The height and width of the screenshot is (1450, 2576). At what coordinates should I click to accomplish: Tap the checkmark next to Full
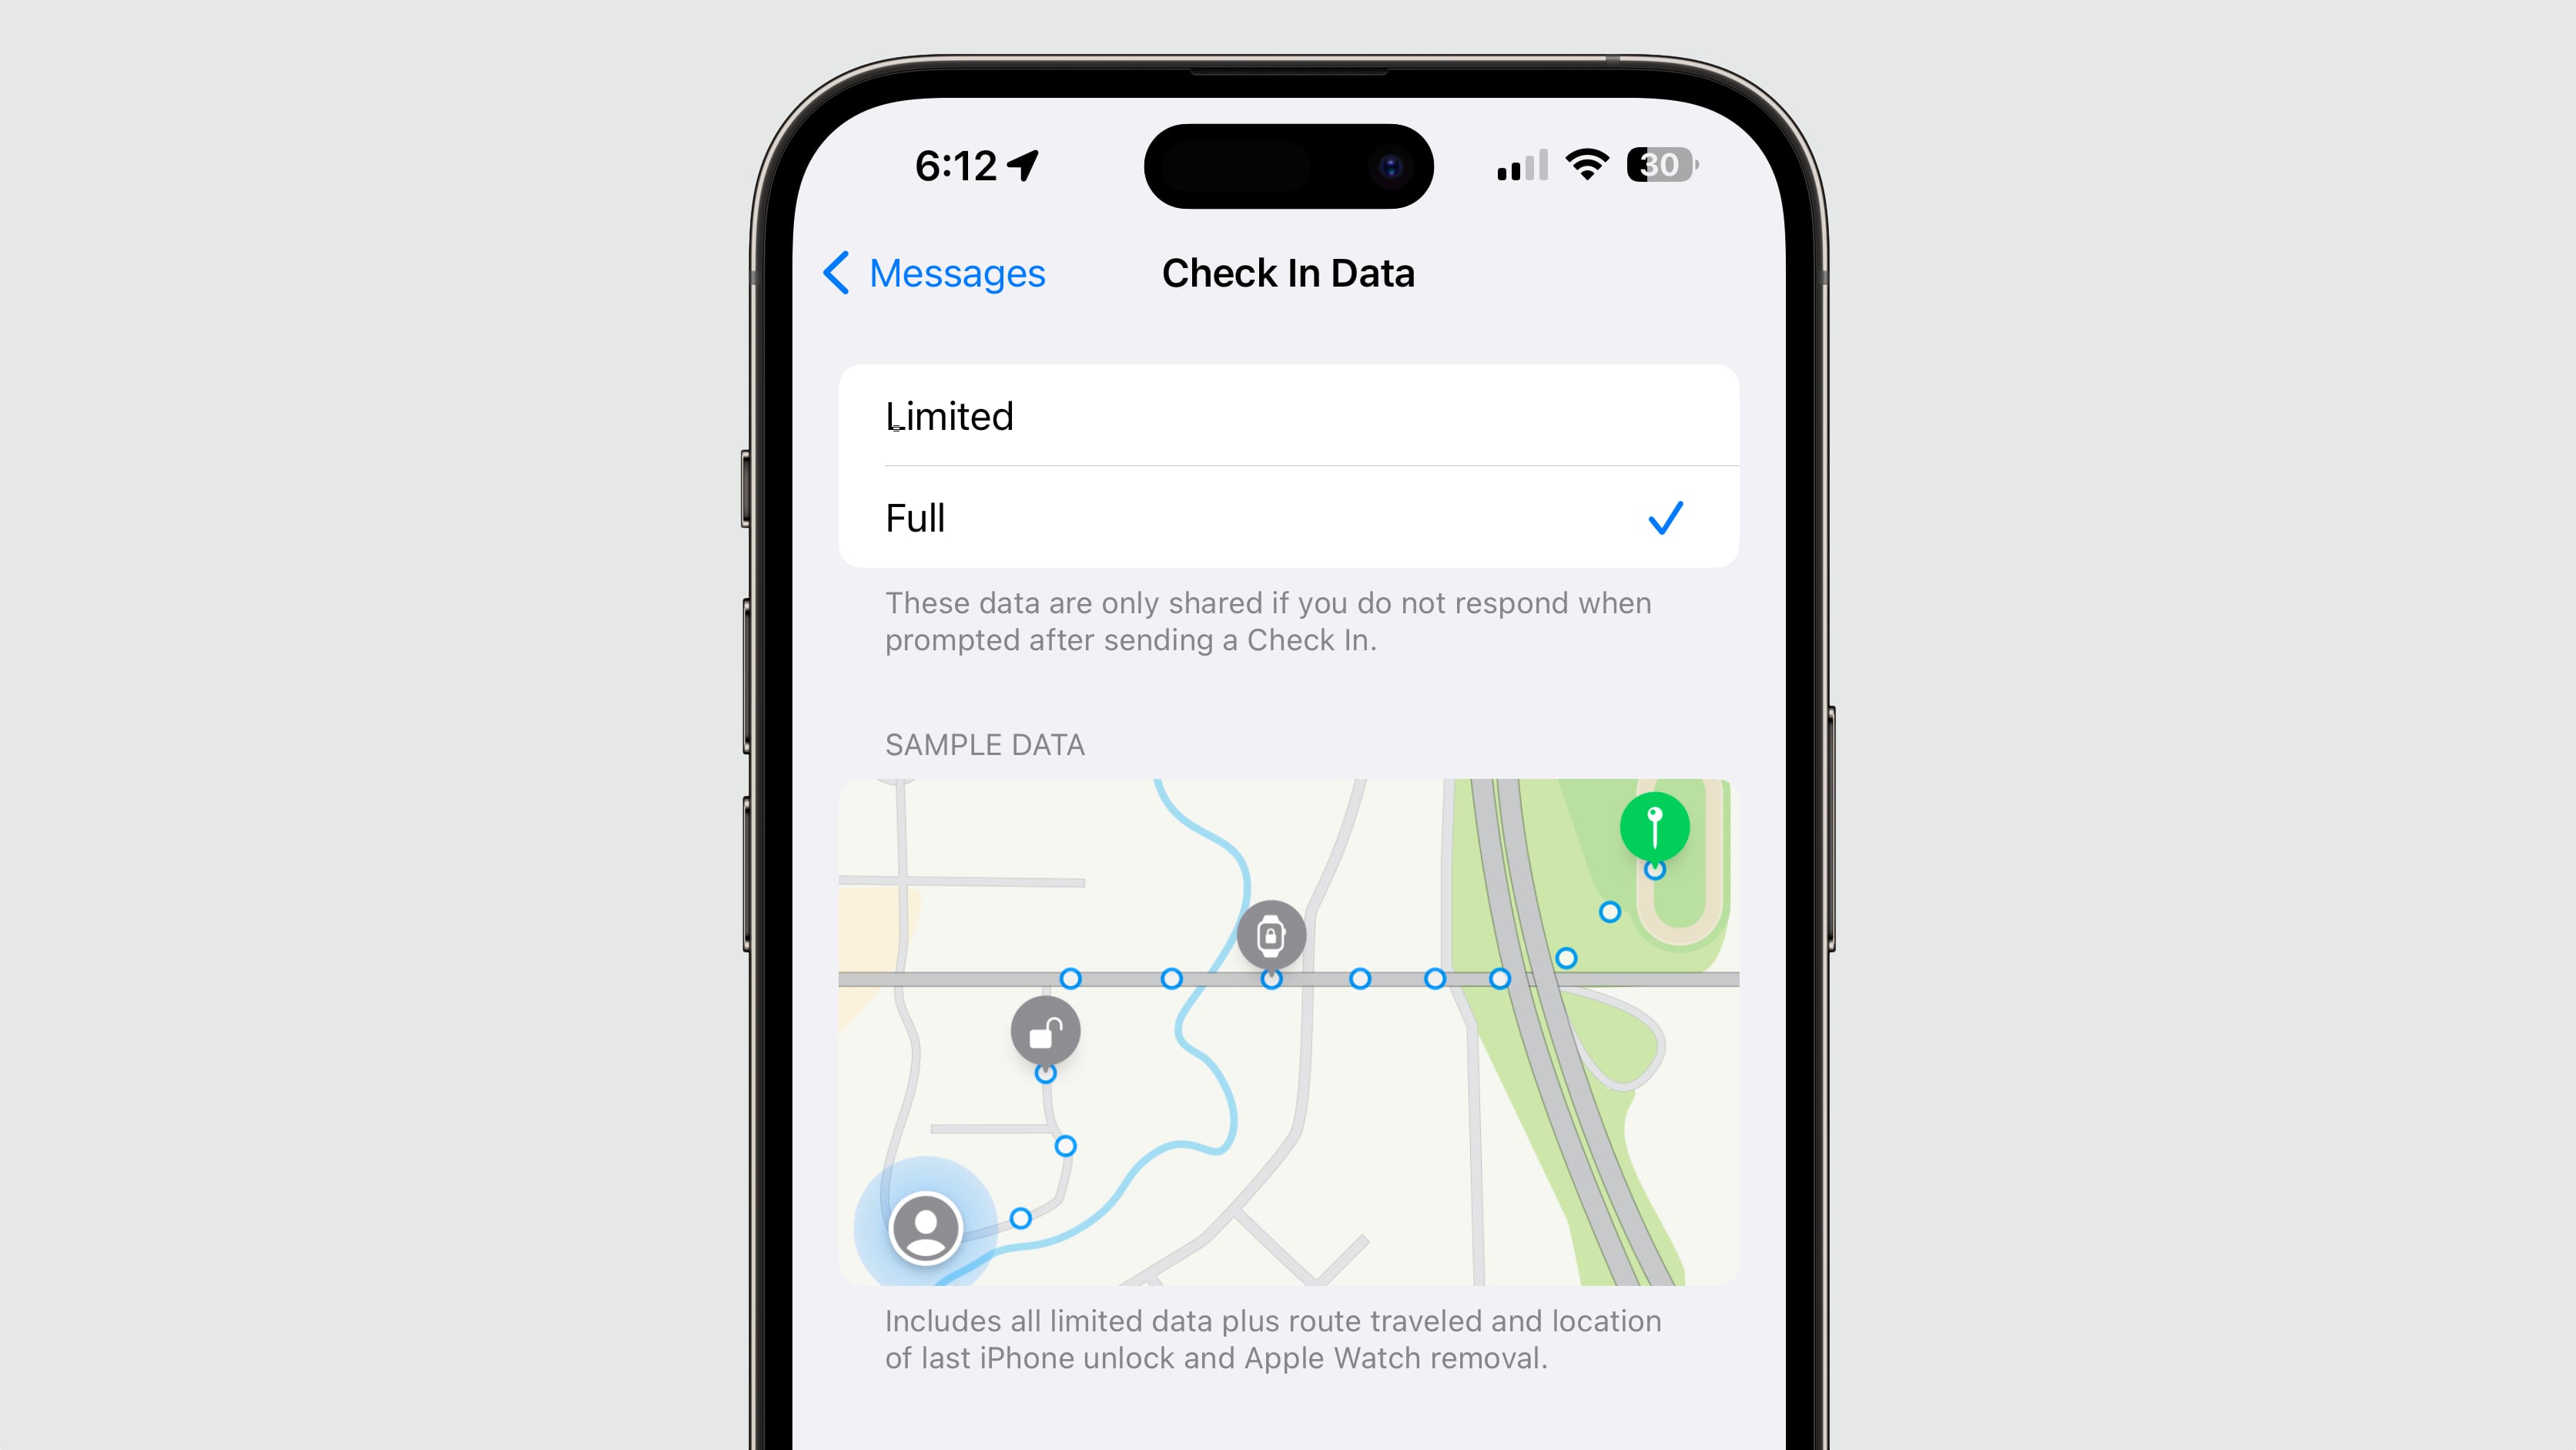[1665, 515]
